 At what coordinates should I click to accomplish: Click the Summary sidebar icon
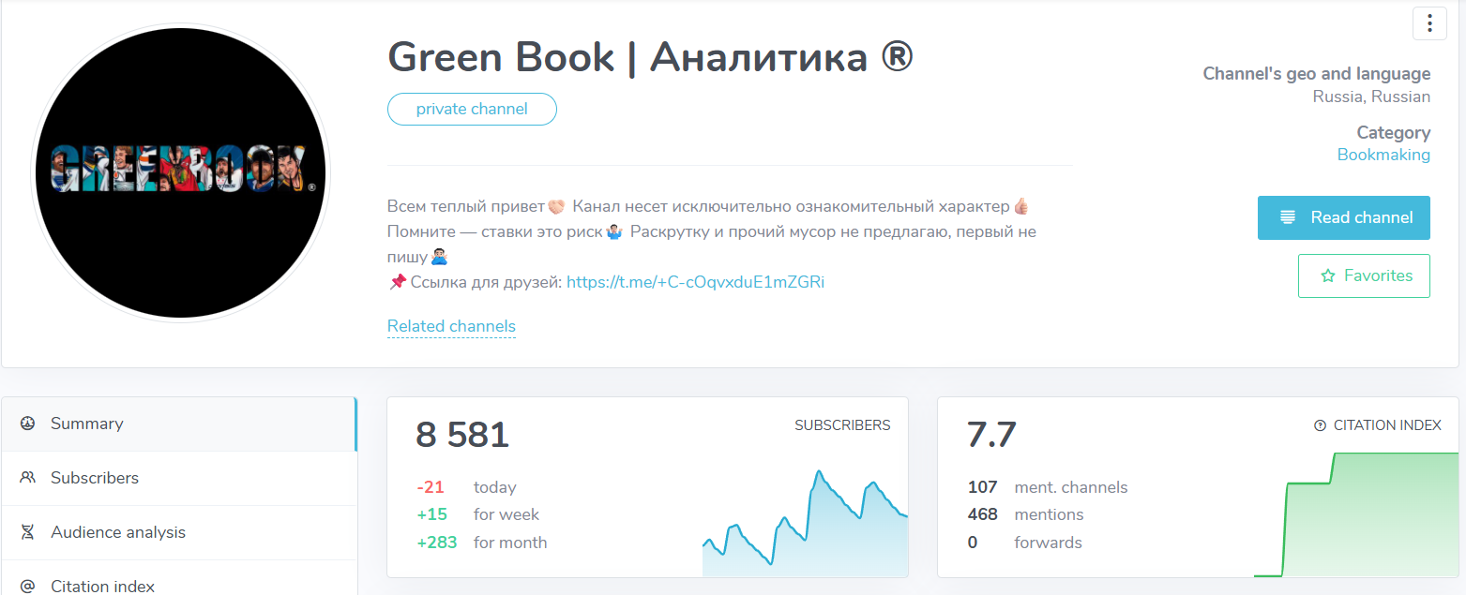28,424
